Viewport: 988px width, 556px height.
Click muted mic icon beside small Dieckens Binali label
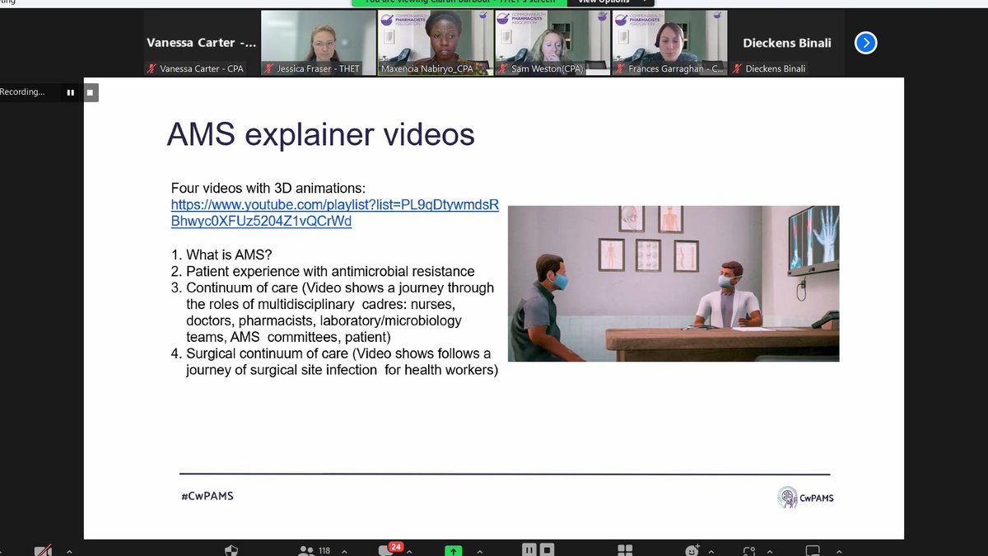click(x=737, y=69)
